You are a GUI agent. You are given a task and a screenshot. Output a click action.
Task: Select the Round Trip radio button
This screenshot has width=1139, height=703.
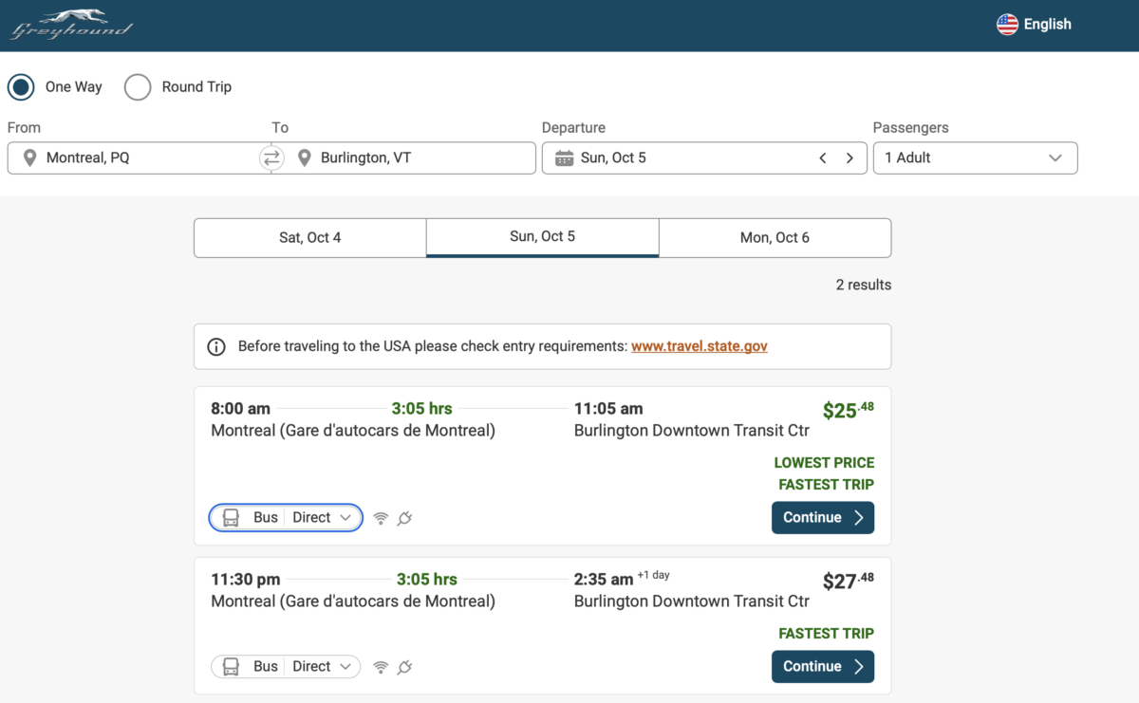tap(138, 87)
